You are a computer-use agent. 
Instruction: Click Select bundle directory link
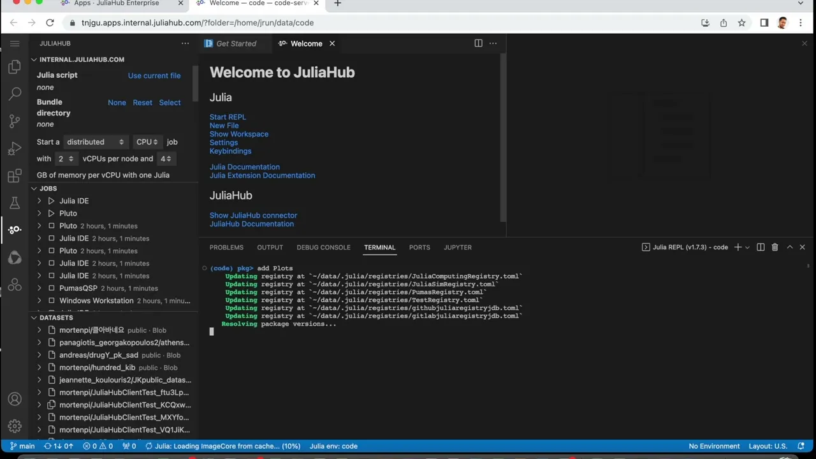(x=170, y=103)
